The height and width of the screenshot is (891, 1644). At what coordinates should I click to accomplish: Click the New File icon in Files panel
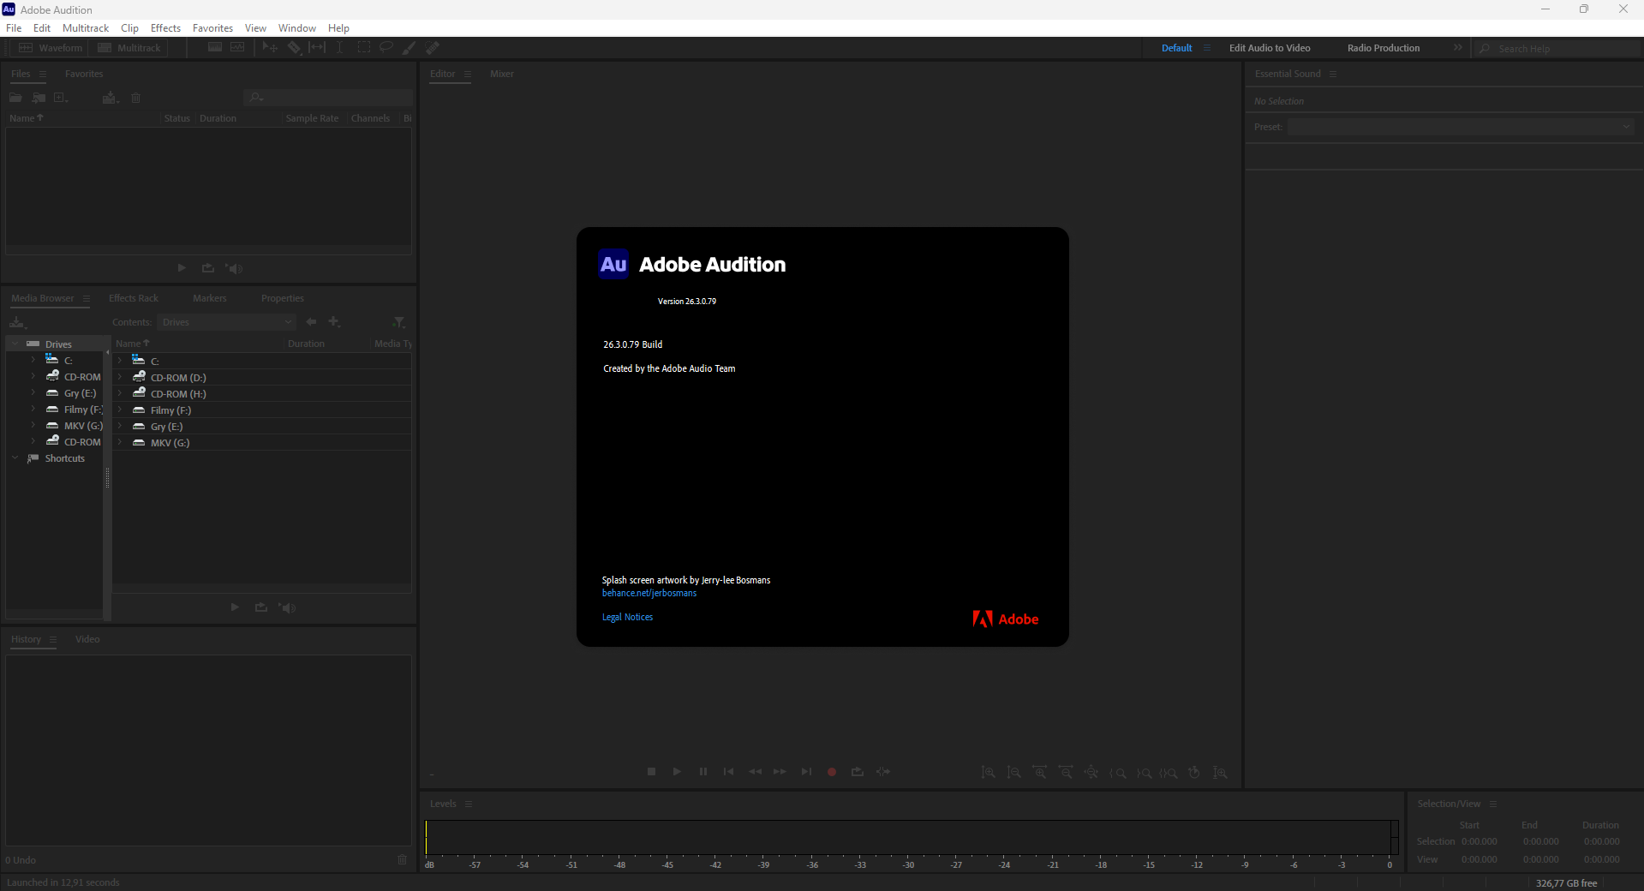point(61,98)
